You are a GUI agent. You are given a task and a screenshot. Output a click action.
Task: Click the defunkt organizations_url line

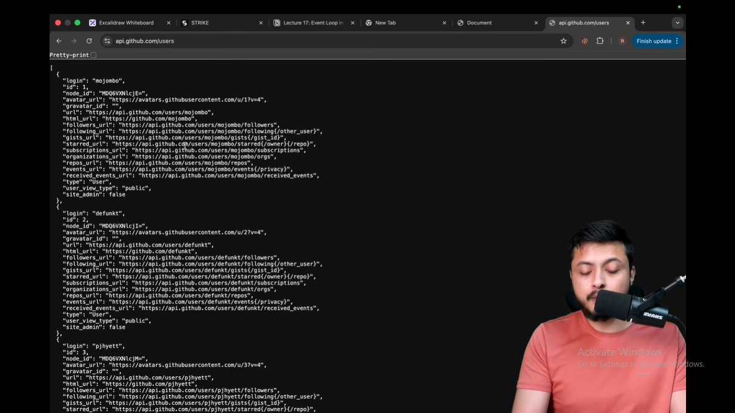pyautogui.click(x=171, y=289)
